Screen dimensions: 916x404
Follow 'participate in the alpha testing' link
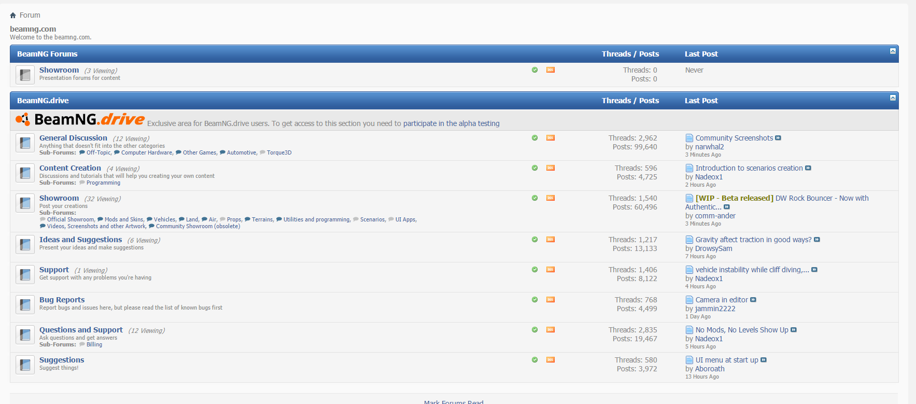452,123
